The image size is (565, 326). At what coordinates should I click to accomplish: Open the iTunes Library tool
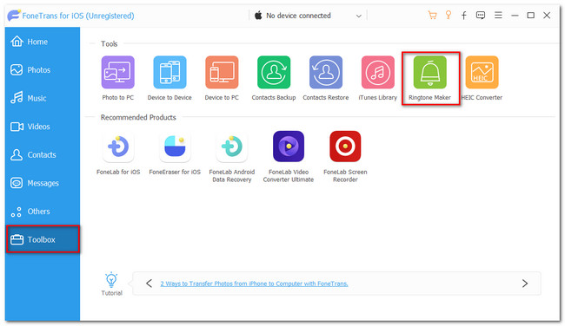(x=377, y=72)
